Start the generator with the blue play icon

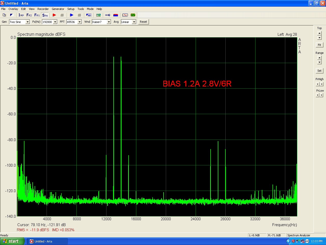point(72,15)
